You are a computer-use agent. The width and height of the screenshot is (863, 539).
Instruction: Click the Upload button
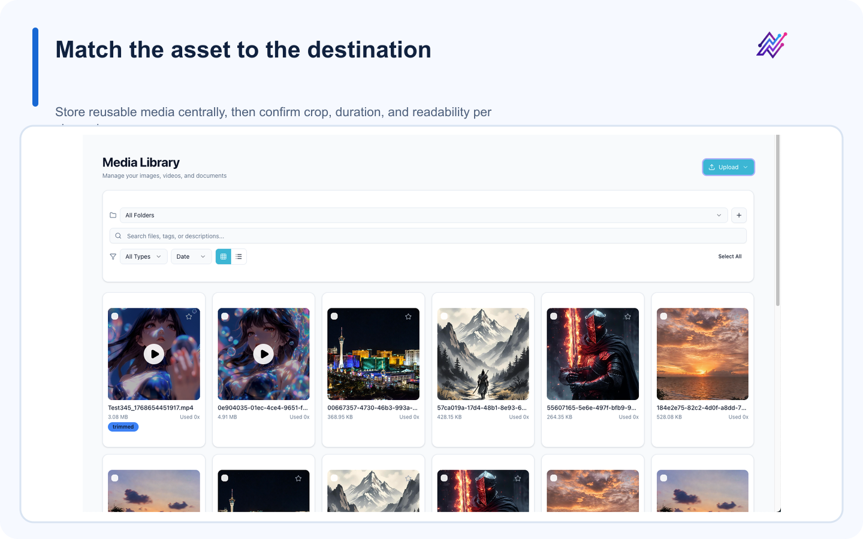point(728,167)
